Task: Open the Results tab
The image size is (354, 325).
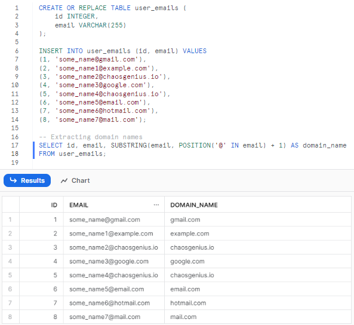Action: 27,180
